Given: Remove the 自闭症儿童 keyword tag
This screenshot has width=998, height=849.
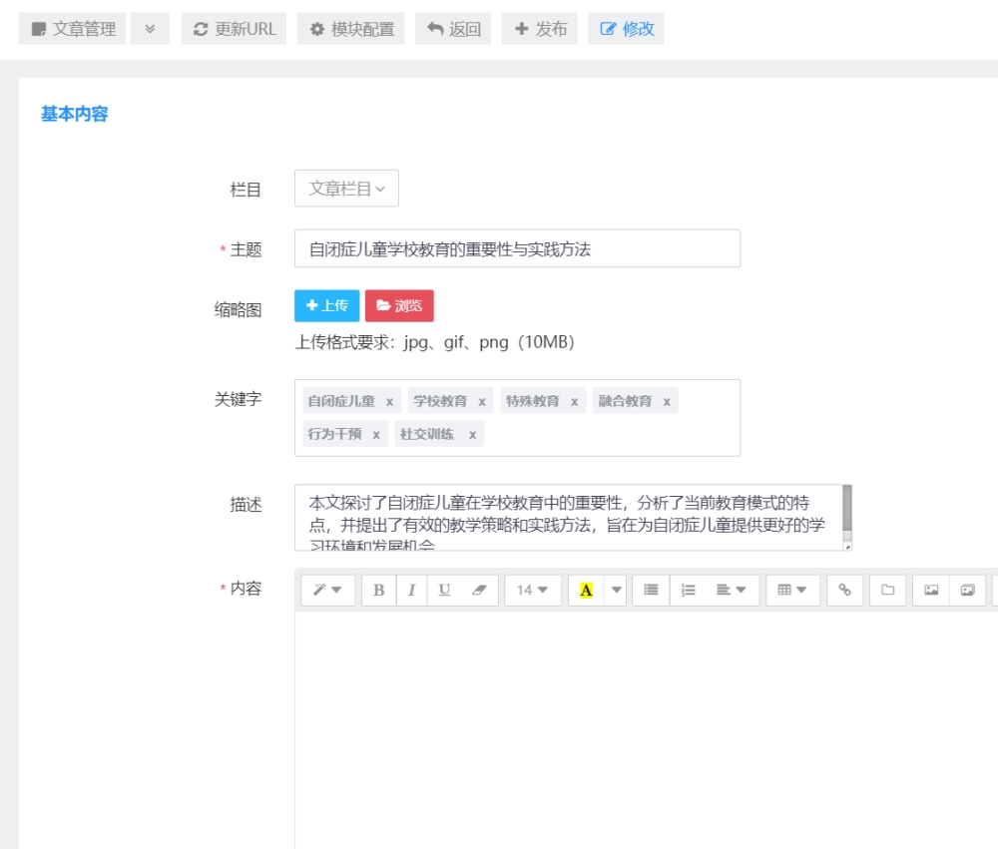Looking at the screenshot, I should pos(389,402).
